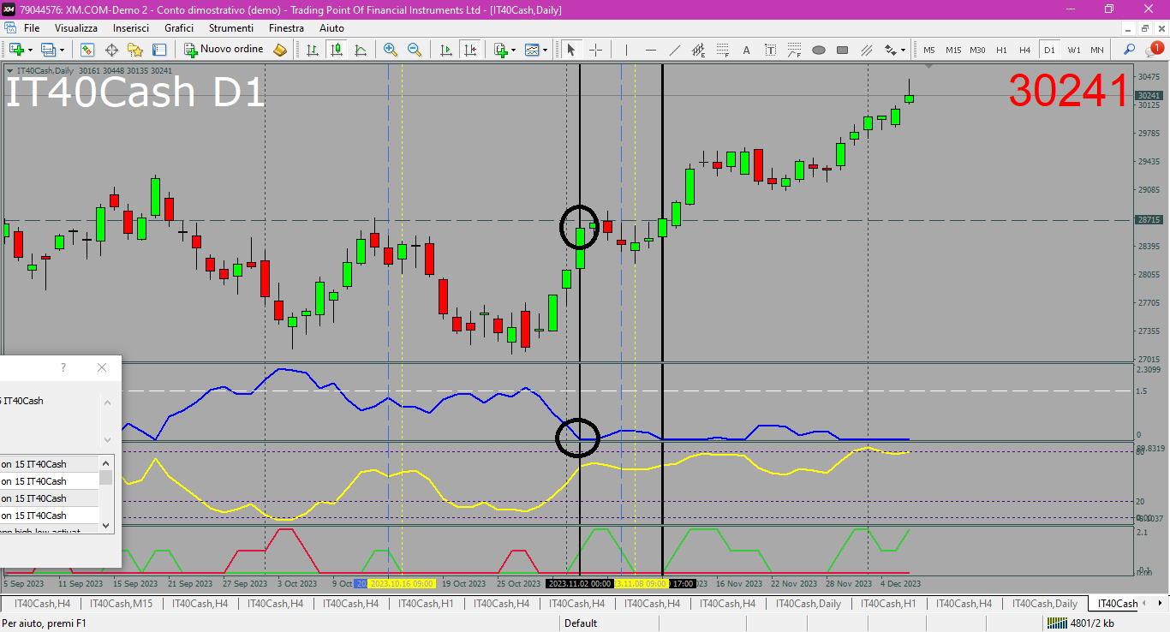Toggle Chart Shift from right border
Image resolution: width=1170 pixels, height=632 pixels.
[469, 50]
